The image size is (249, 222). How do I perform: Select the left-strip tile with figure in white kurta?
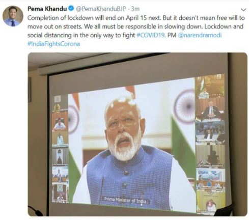(x=60, y=140)
